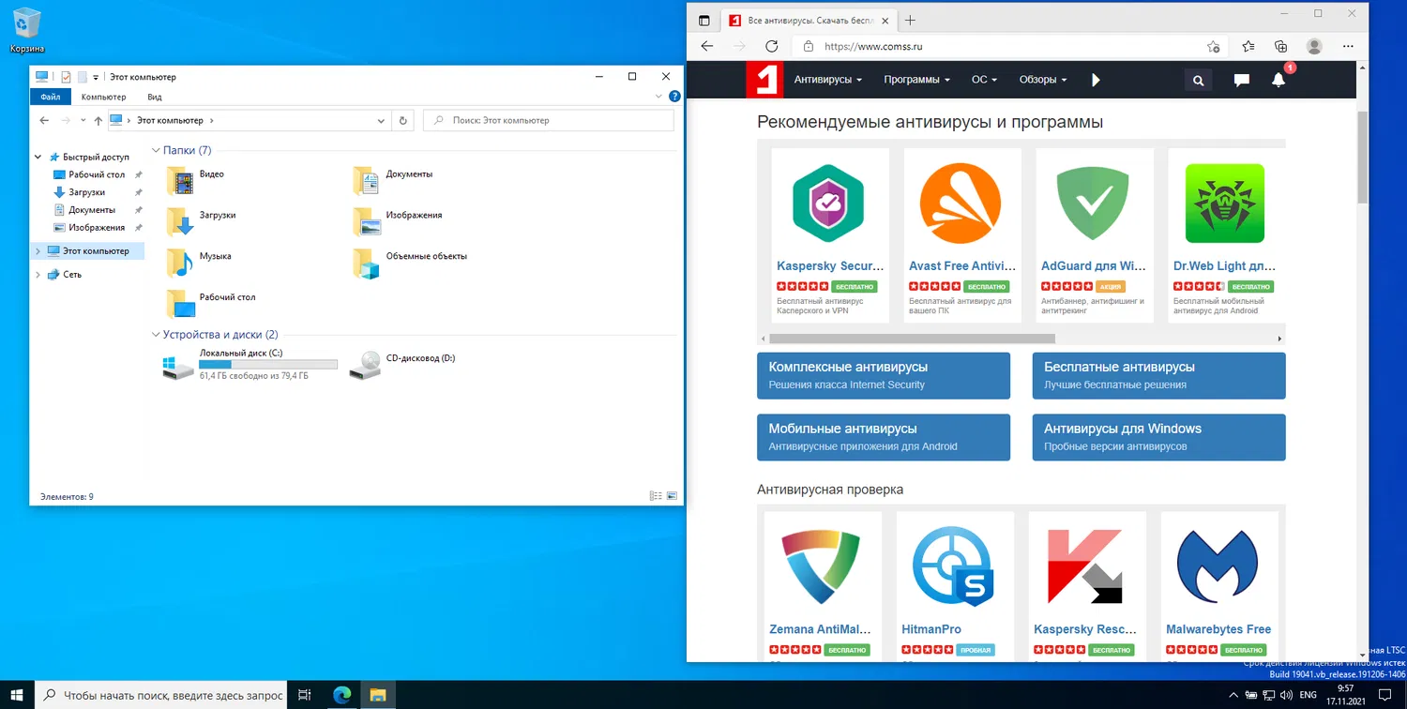Screen dimensions: 1407x709
Task: Click the Edge browser back arrow
Action: pyautogui.click(x=707, y=46)
